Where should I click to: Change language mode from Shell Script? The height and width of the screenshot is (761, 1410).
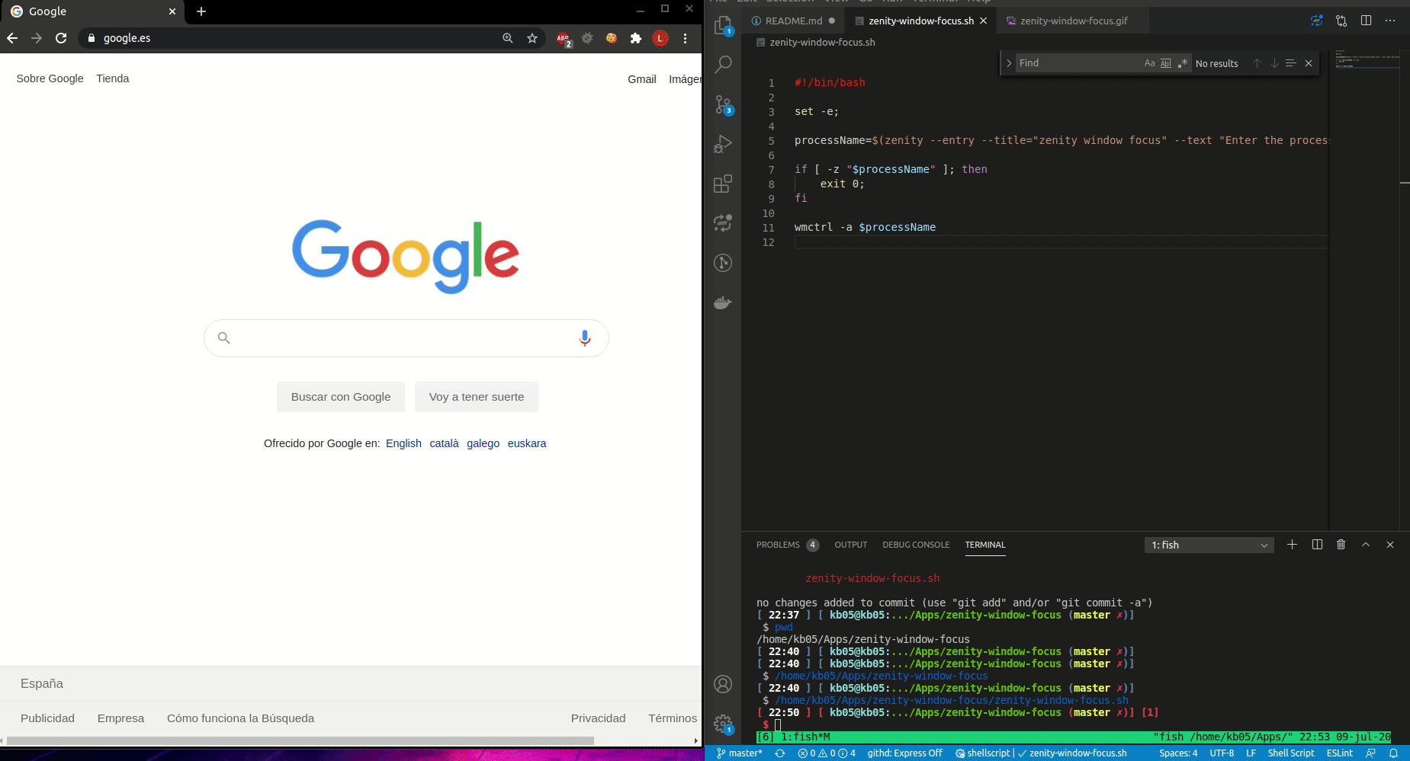(1291, 753)
